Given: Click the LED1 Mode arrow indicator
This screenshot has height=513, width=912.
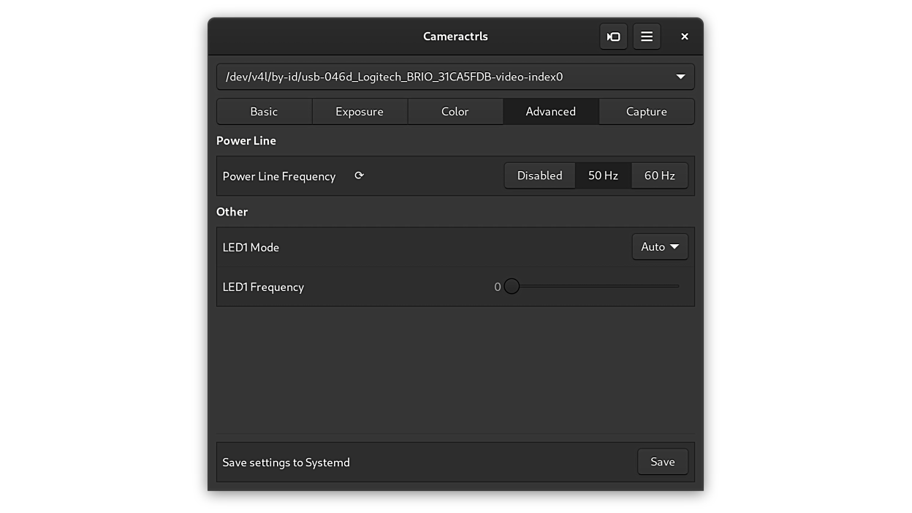Looking at the screenshot, I should (674, 247).
